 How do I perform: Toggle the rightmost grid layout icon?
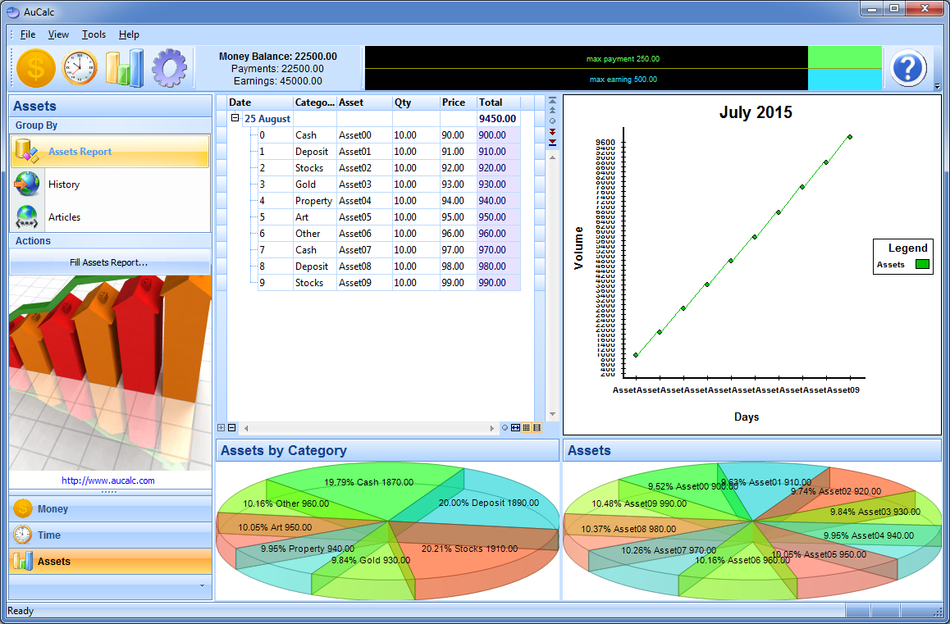click(537, 428)
